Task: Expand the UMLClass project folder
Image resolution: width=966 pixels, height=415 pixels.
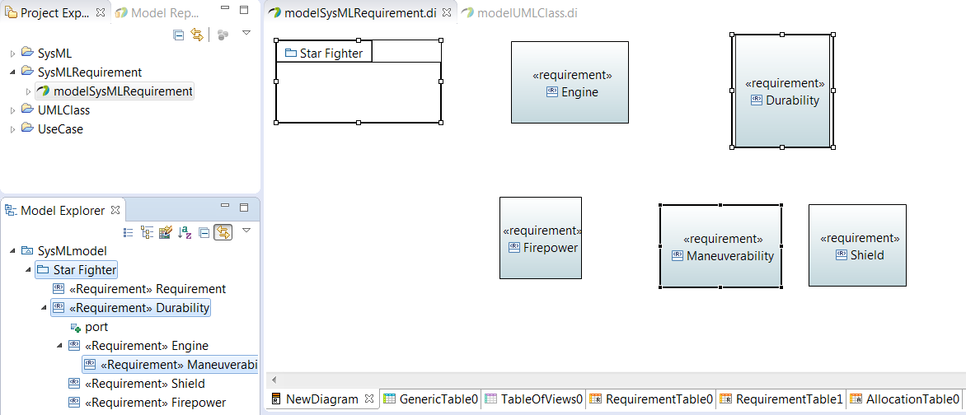Action: pos(13,111)
